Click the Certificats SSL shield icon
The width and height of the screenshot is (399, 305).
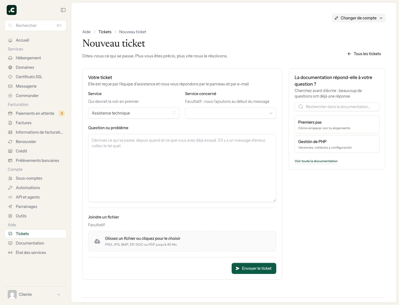10,77
